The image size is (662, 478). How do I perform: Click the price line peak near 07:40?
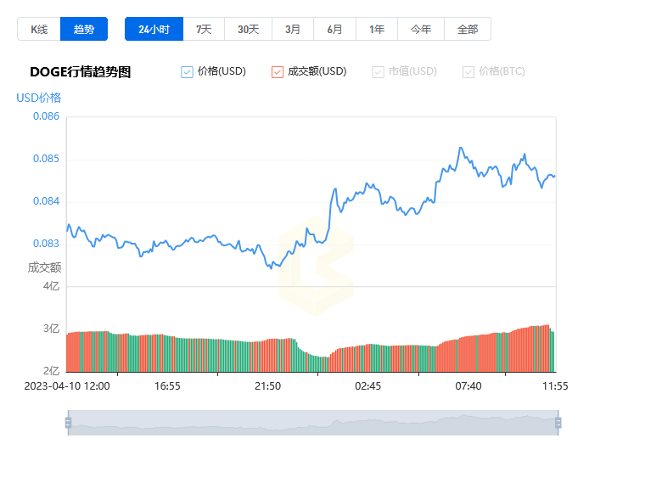(x=461, y=149)
